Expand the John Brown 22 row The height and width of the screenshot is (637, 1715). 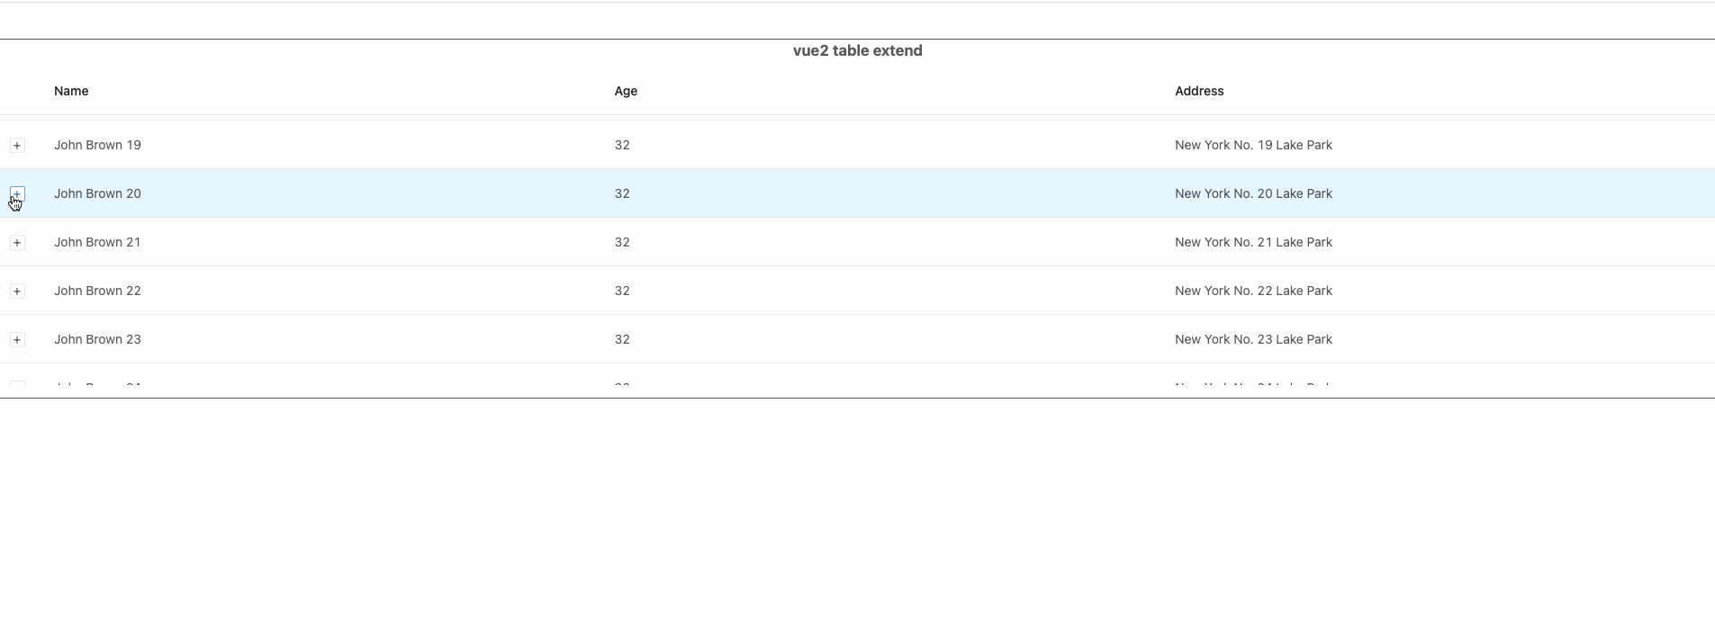17,291
